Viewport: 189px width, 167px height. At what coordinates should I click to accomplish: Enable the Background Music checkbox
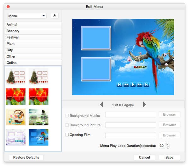[x=67, y=116]
